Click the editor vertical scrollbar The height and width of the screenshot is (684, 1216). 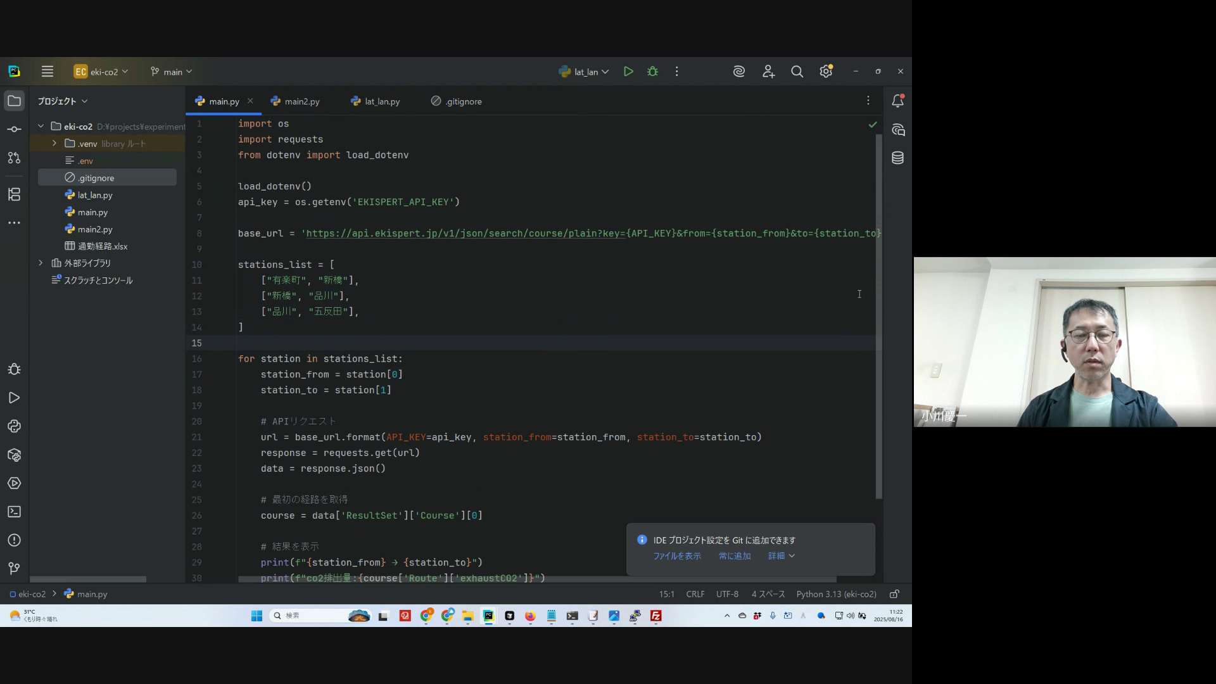pyautogui.click(x=878, y=317)
